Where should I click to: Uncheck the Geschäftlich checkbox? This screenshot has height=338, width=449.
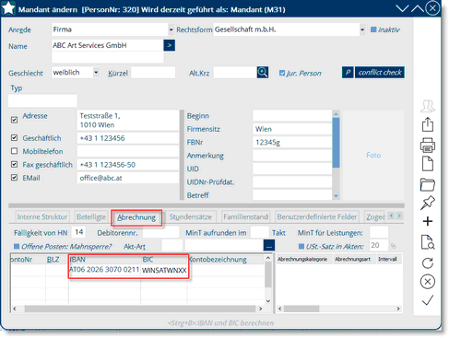pos(14,137)
